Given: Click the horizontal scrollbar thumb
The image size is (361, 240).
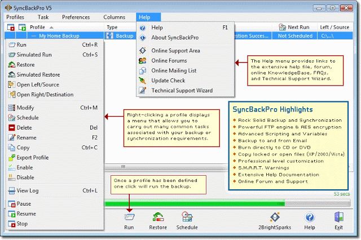Looking at the screenshot, I should coord(165,167).
